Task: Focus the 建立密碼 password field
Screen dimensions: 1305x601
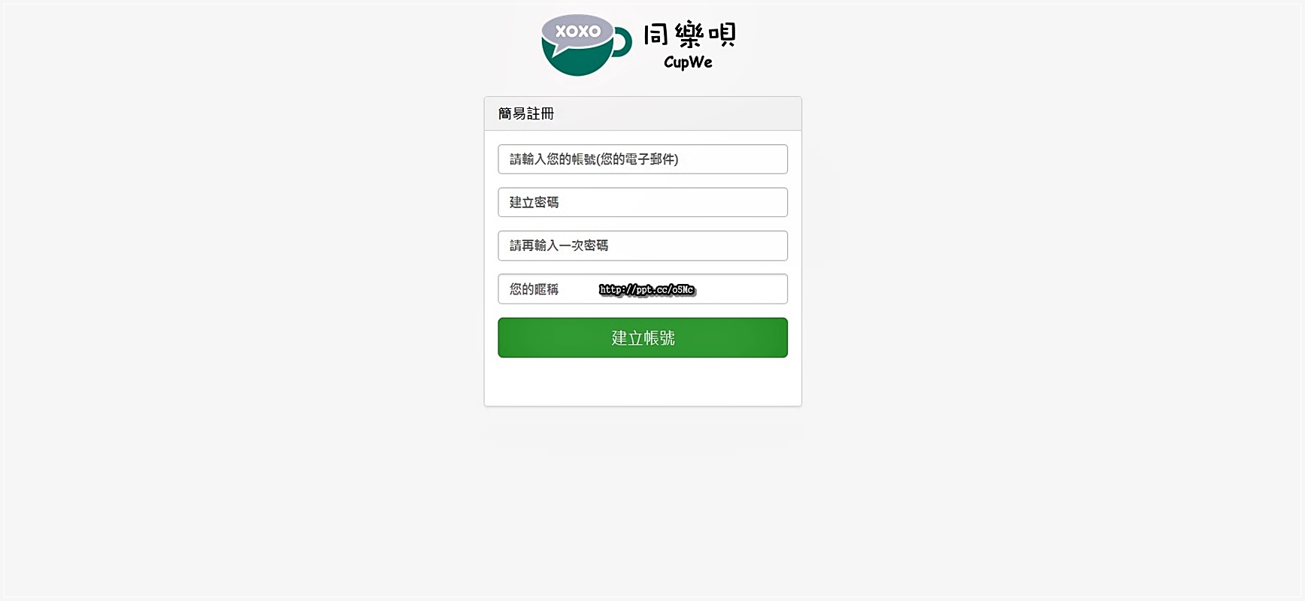Action: 643,202
